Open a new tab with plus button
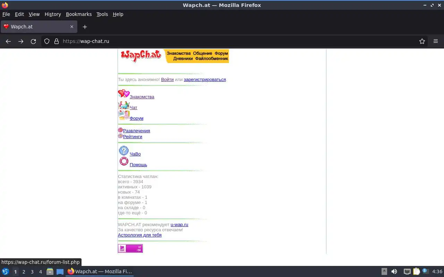The width and height of the screenshot is (444, 277). (x=85, y=27)
